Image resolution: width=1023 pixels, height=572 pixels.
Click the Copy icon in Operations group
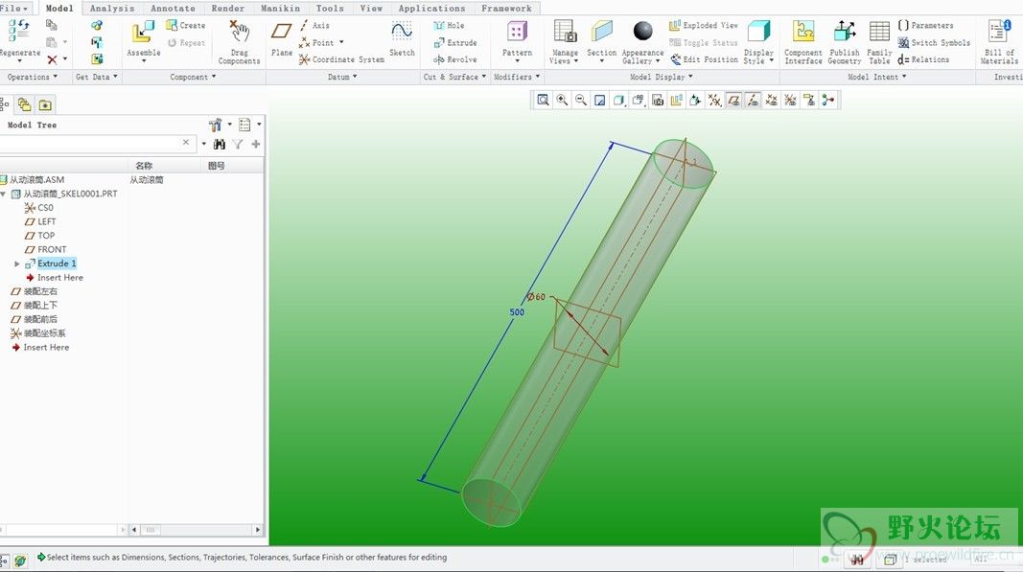(52, 25)
